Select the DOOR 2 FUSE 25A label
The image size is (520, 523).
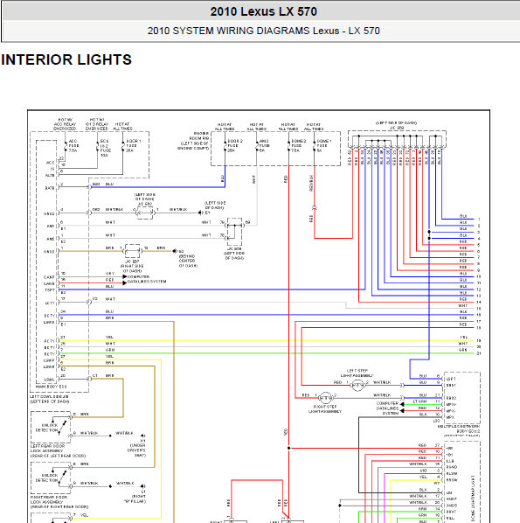click(235, 146)
